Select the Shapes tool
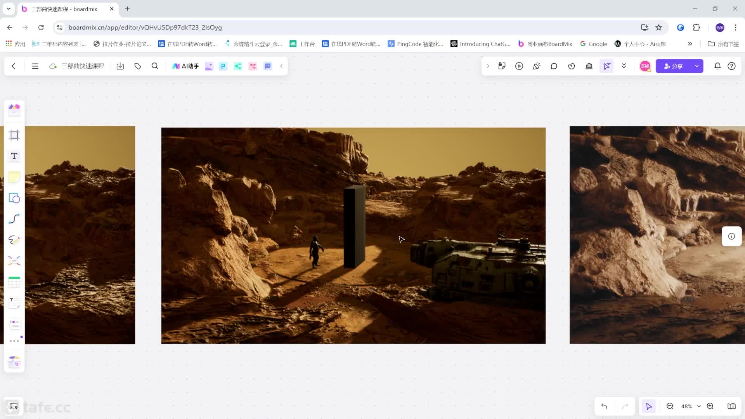The width and height of the screenshot is (745, 419). (14, 198)
